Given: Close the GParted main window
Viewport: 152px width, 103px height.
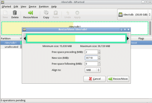Looking at the screenshot, I should tap(150, 2).
